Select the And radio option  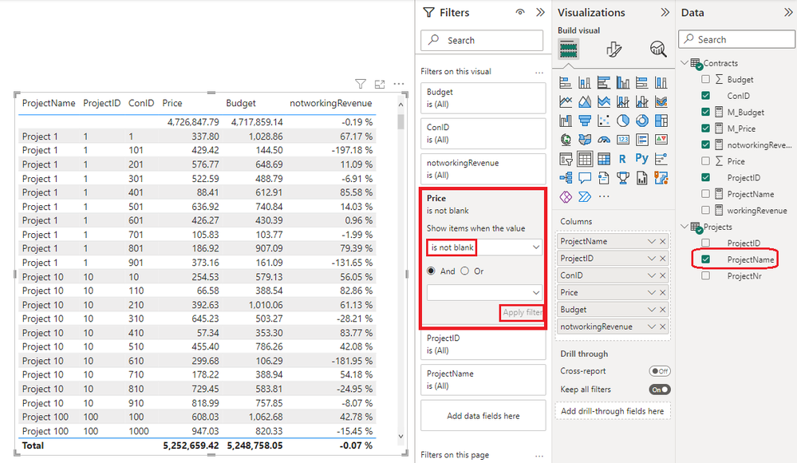coord(431,271)
